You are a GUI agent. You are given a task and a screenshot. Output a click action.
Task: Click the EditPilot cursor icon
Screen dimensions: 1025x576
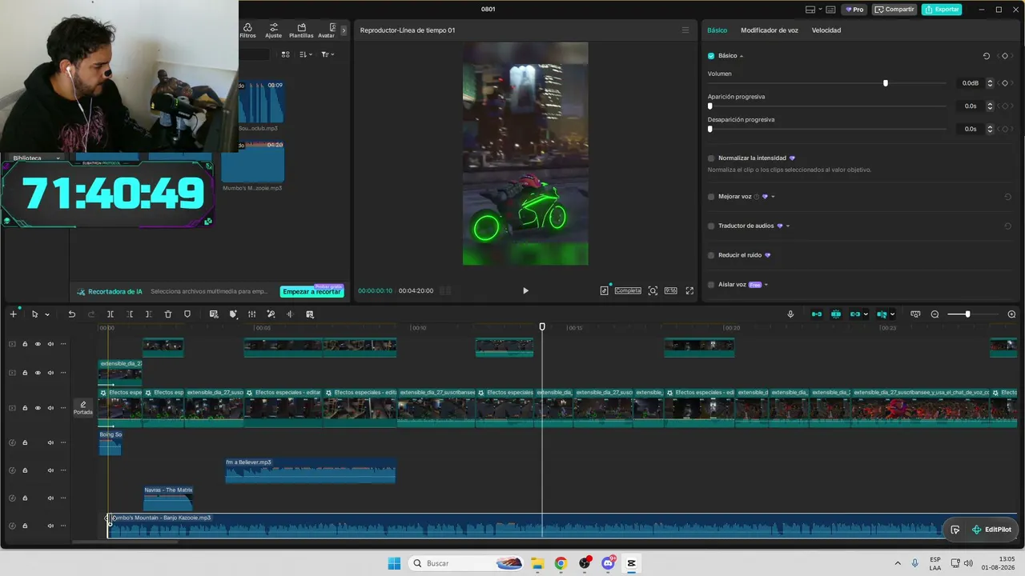[955, 530]
